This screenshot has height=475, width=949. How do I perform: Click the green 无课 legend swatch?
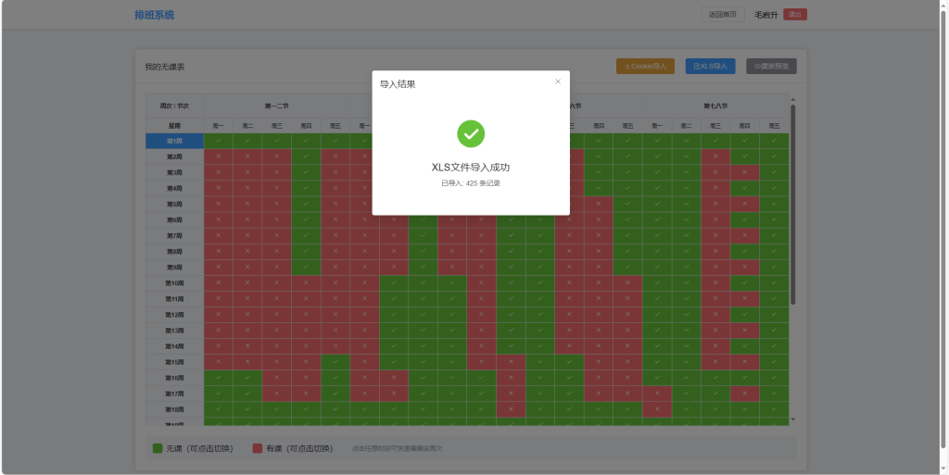coord(158,448)
